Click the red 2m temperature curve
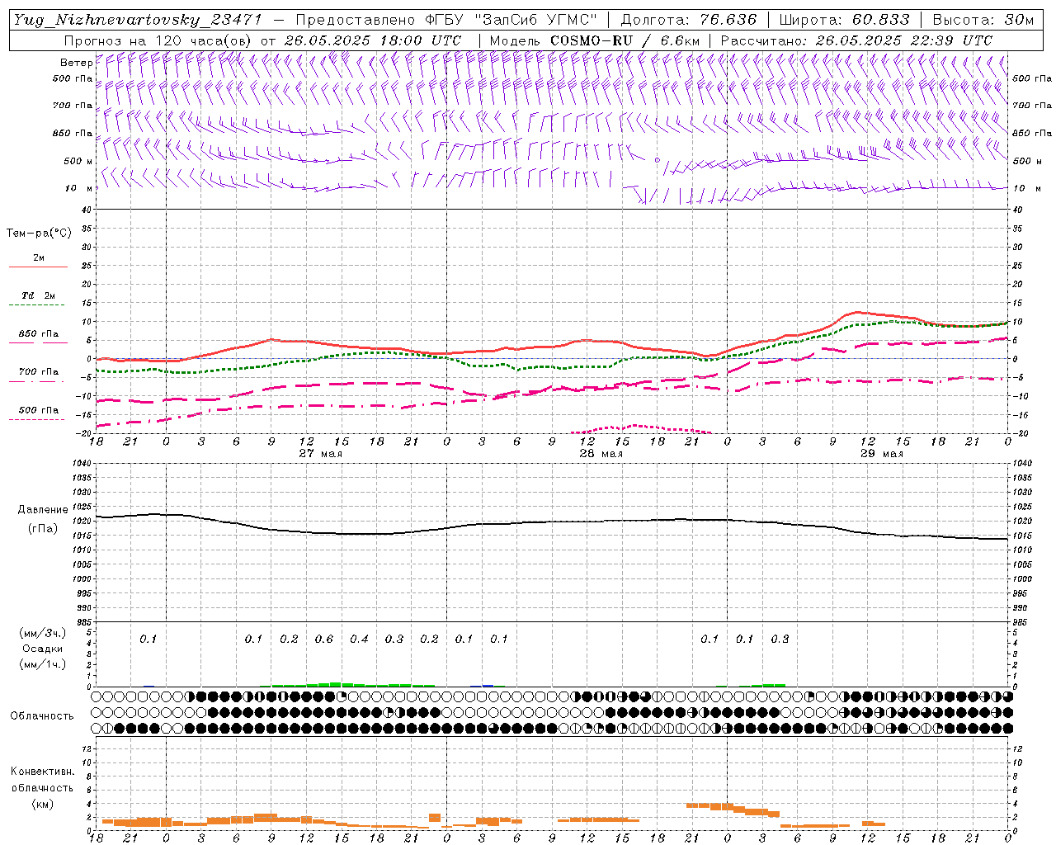Viewport: 1056px width, 845px height. coord(553,346)
